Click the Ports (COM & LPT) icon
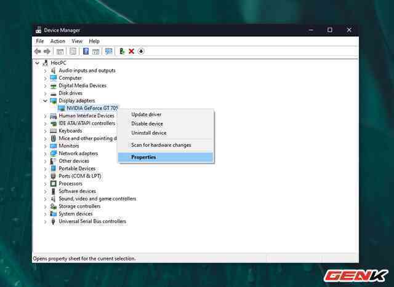 53,176
